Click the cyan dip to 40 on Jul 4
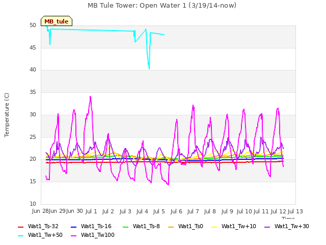This screenshot has width=326, height=245. pos(149,68)
